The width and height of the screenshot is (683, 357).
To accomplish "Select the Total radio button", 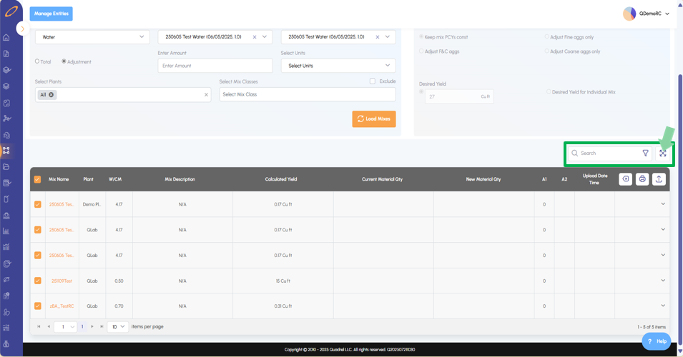I will [x=37, y=61].
